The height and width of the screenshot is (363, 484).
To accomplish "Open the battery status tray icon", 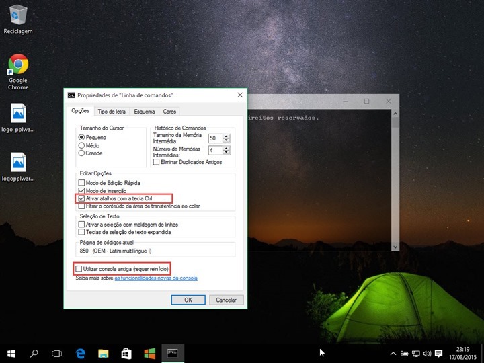I will pos(405,354).
